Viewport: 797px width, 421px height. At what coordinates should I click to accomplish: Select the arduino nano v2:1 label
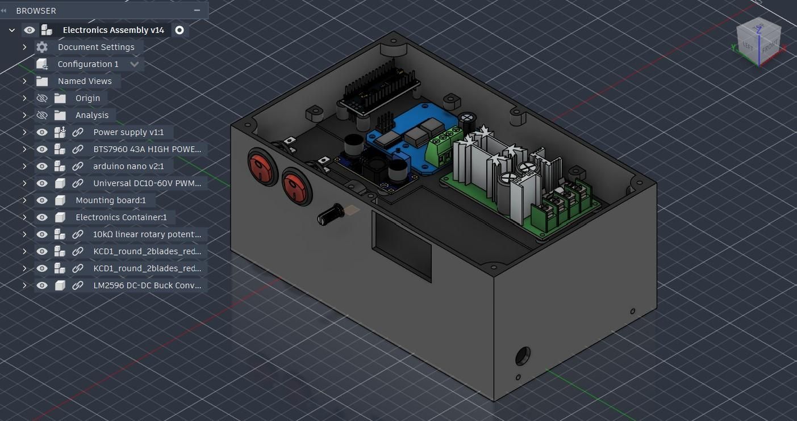(128, 166)
